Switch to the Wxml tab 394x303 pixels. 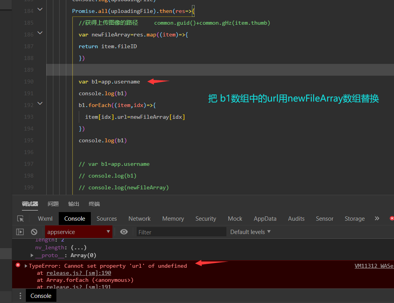[45, 218]
